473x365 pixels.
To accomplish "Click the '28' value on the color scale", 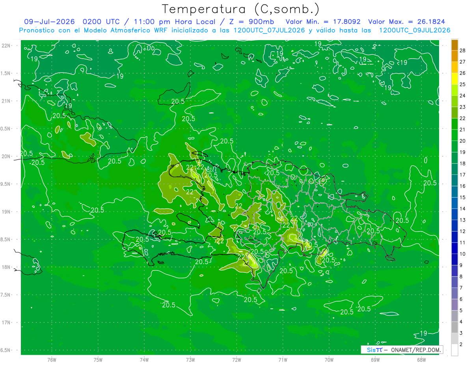I will (464, 50).
